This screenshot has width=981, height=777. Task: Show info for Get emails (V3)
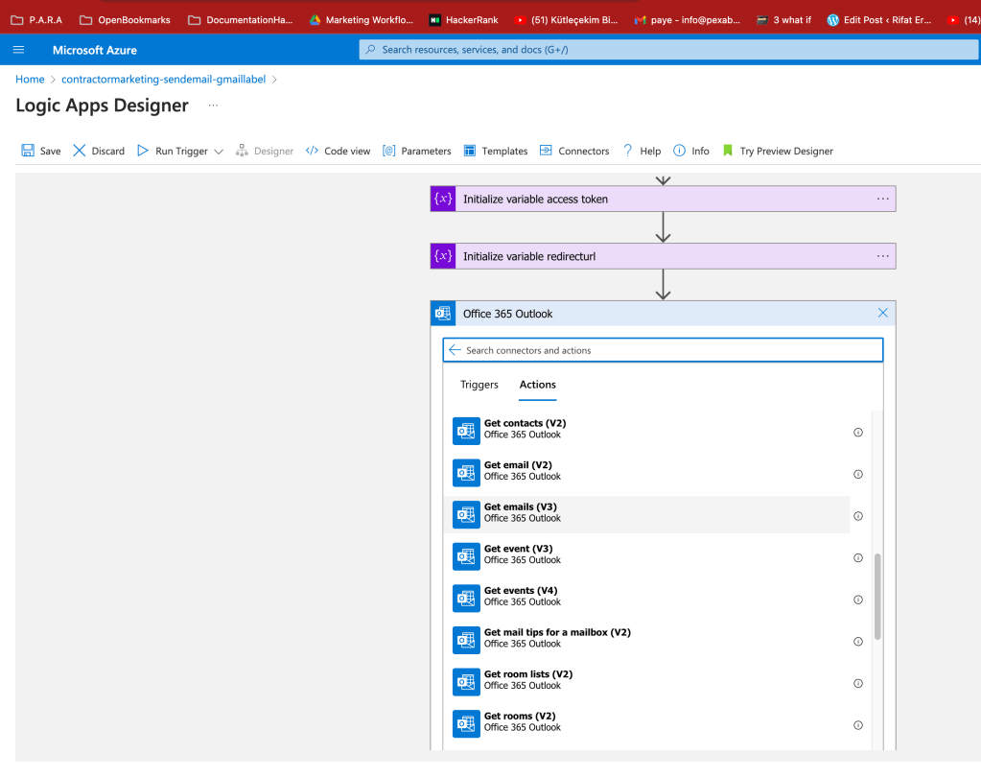[x=857, y=516]
